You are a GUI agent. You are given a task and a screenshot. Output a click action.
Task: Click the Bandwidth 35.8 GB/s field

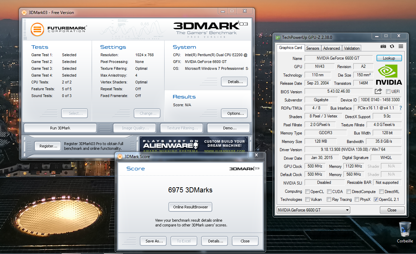click(x=383, y=141)
